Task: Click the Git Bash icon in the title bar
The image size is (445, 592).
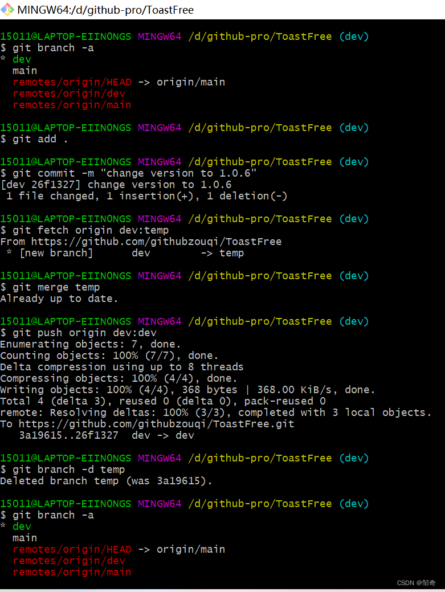Action: click(7, 10)
